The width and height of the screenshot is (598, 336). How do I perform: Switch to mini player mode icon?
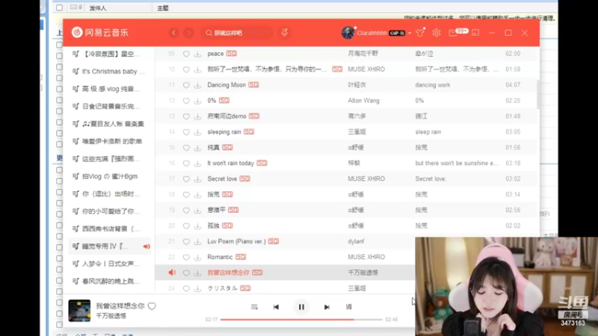475,33
